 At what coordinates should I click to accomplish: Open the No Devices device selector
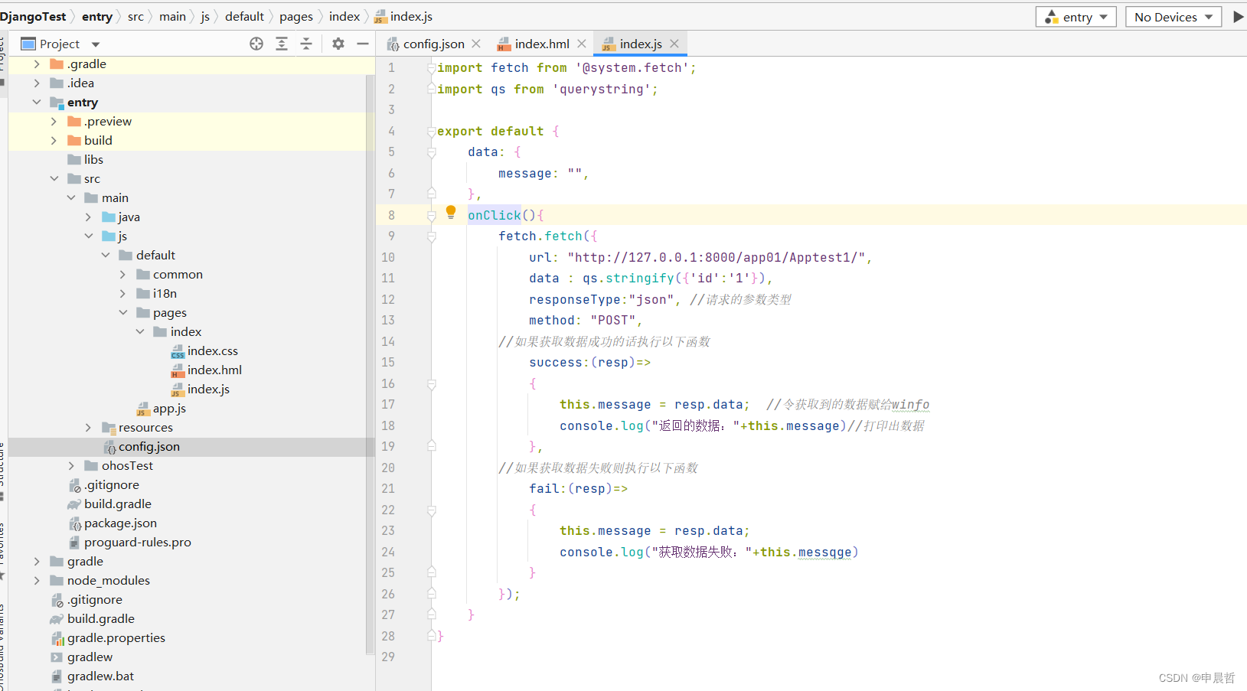pos(1173,16)
